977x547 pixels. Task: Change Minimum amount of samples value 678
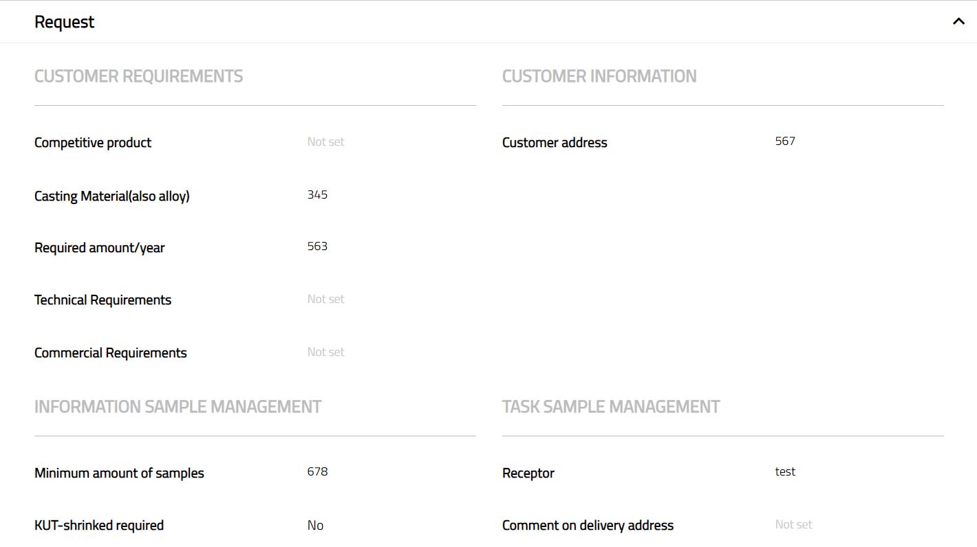pyautogui.click(x=317, y=472)
